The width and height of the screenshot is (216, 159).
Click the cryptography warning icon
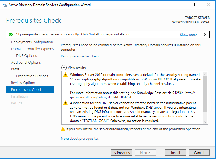pos(65,75)
